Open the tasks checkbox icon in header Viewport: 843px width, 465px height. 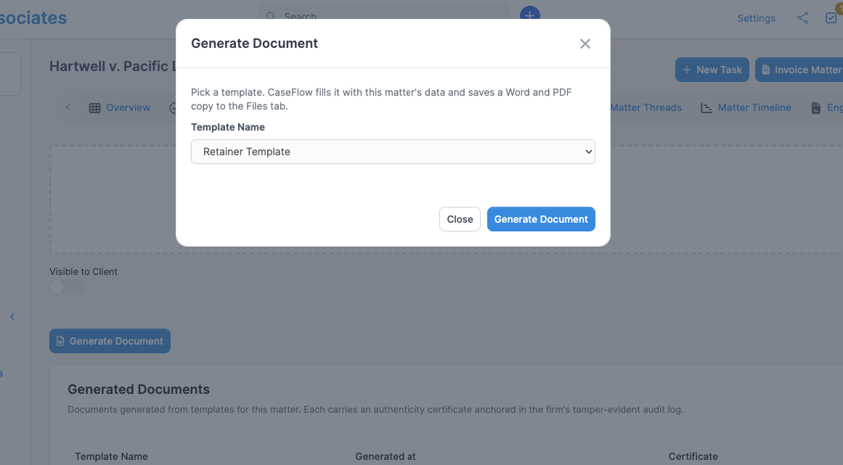coord(831,17)
